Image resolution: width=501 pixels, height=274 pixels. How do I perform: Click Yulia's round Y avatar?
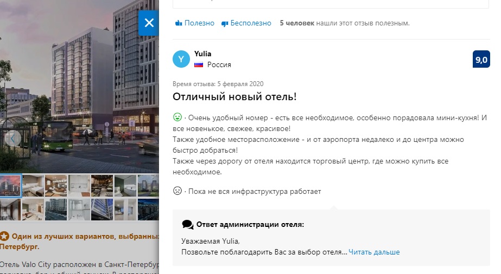[x=181, y=59]
